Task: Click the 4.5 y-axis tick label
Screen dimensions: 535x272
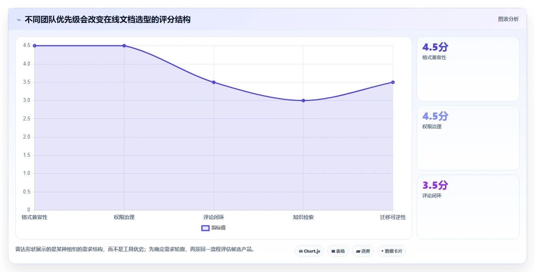Action: click(26, 45)
